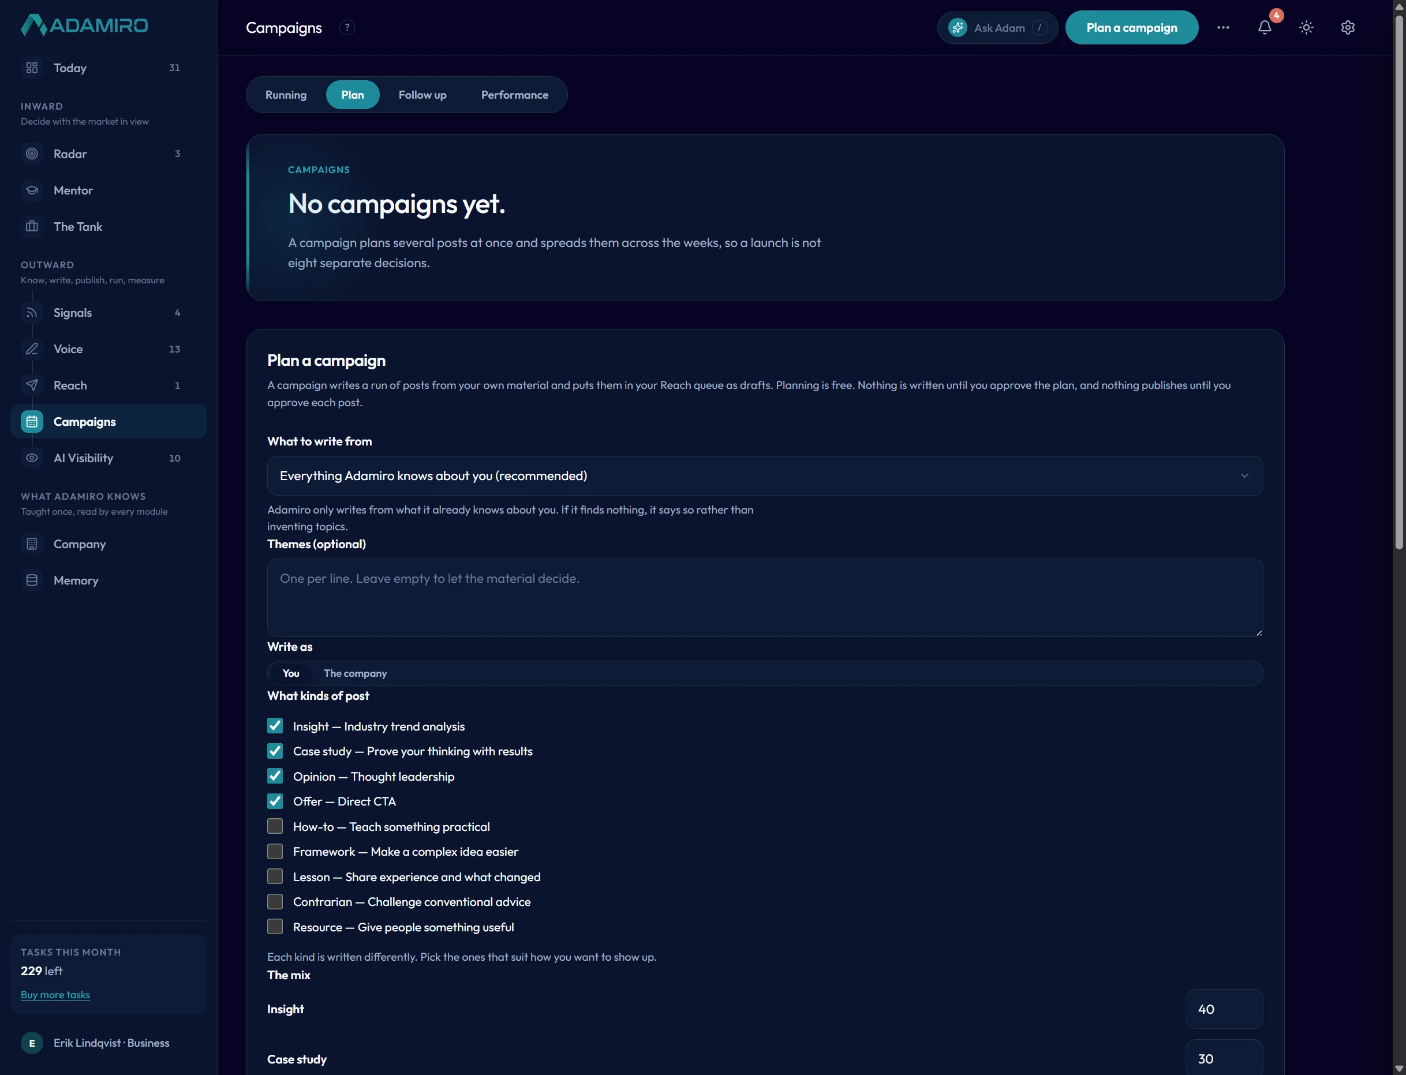The width and height of the screenshot is (1406, 1075).
Task: Click the Case study mix value field
Action: [x=1224, y=1058]
